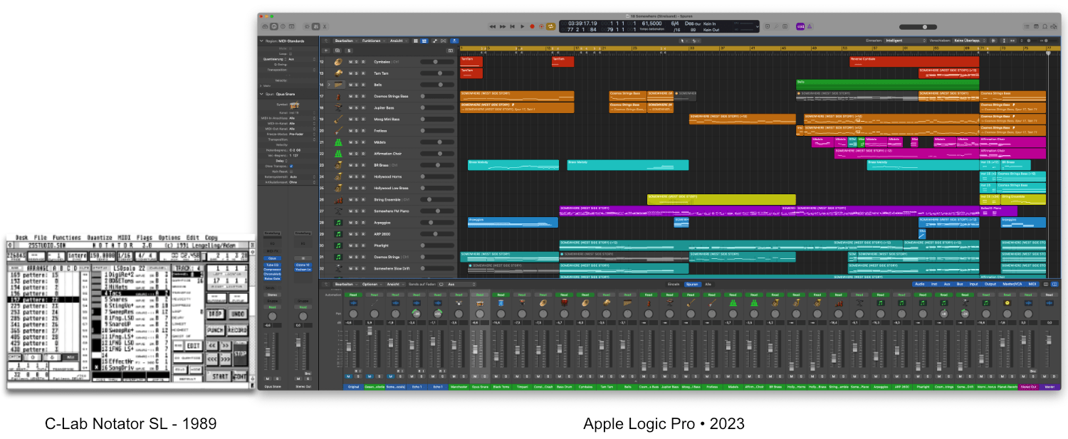Open the List Editors icon at top right
This screenshot has height=439, width=1068.
click(1027, 26)
